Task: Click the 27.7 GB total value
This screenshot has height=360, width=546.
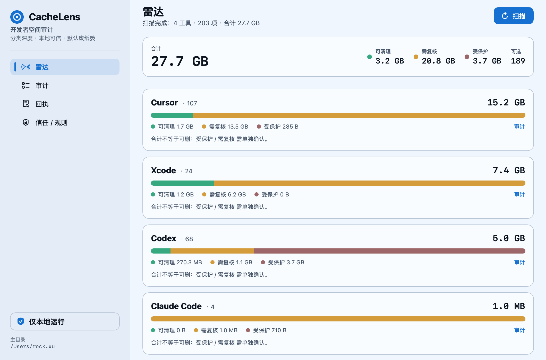Action: point(180,61)
